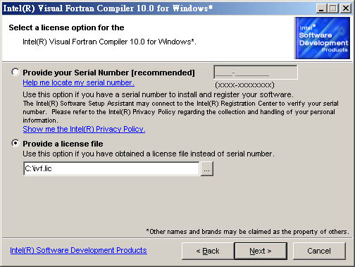Open the Help me locate my serial number link
This screenshot has height=267, width=355.
click(78, 82)
